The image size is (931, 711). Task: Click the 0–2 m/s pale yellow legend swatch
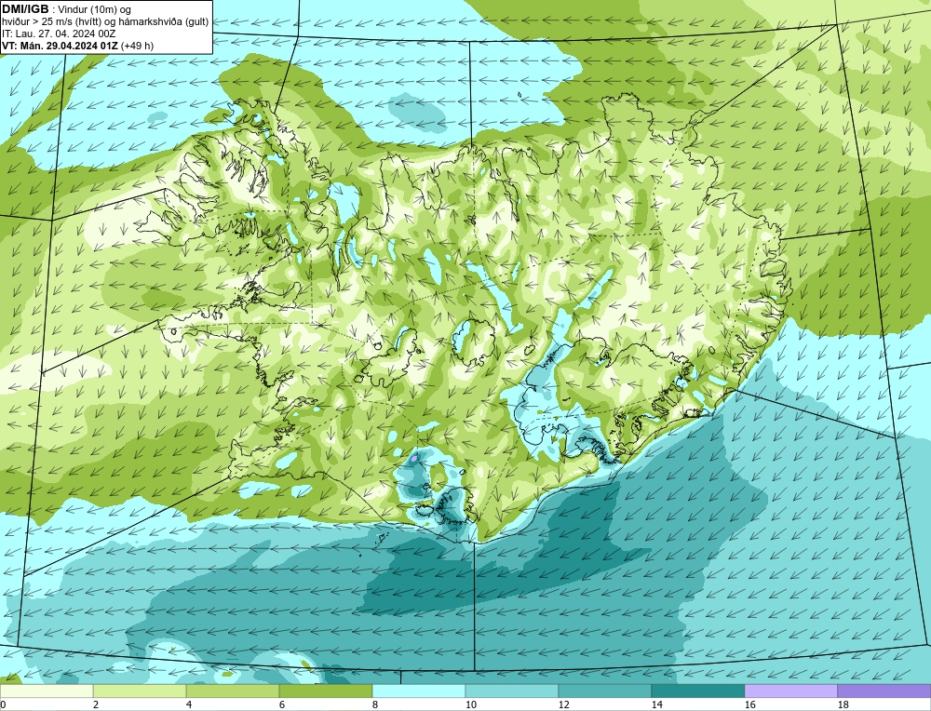point(47,691)
